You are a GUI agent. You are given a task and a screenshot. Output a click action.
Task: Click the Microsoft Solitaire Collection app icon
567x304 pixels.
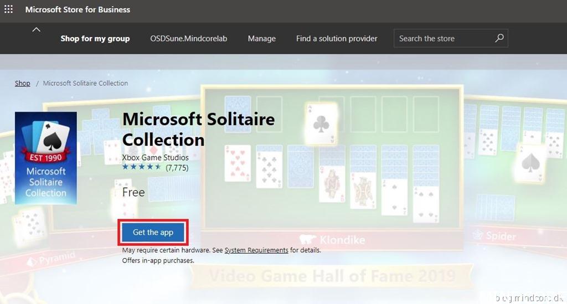46,158
